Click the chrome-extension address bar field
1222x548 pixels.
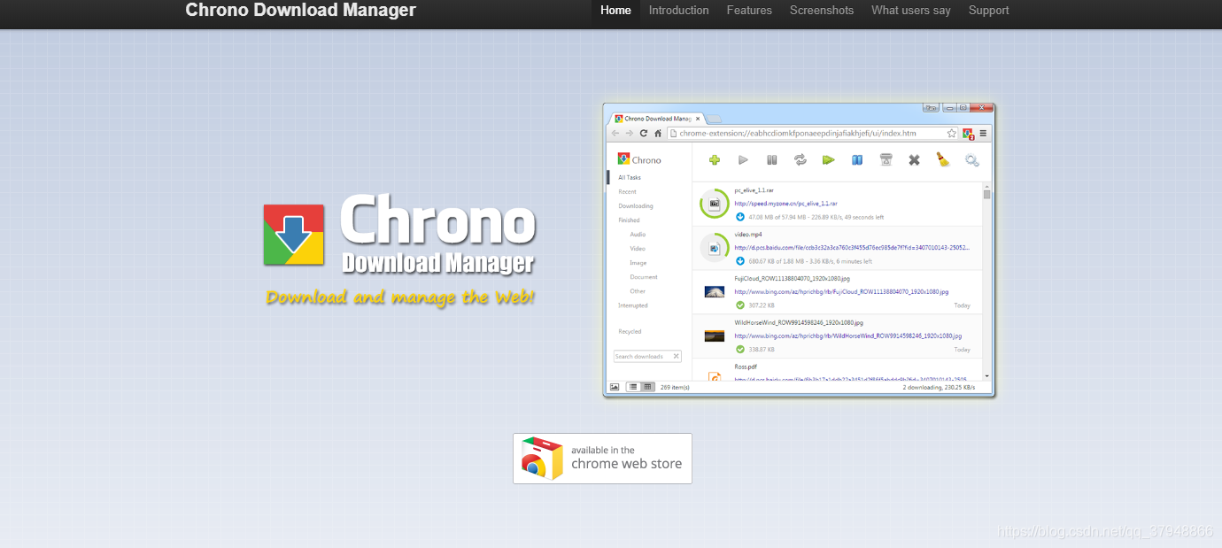(813, 134)
